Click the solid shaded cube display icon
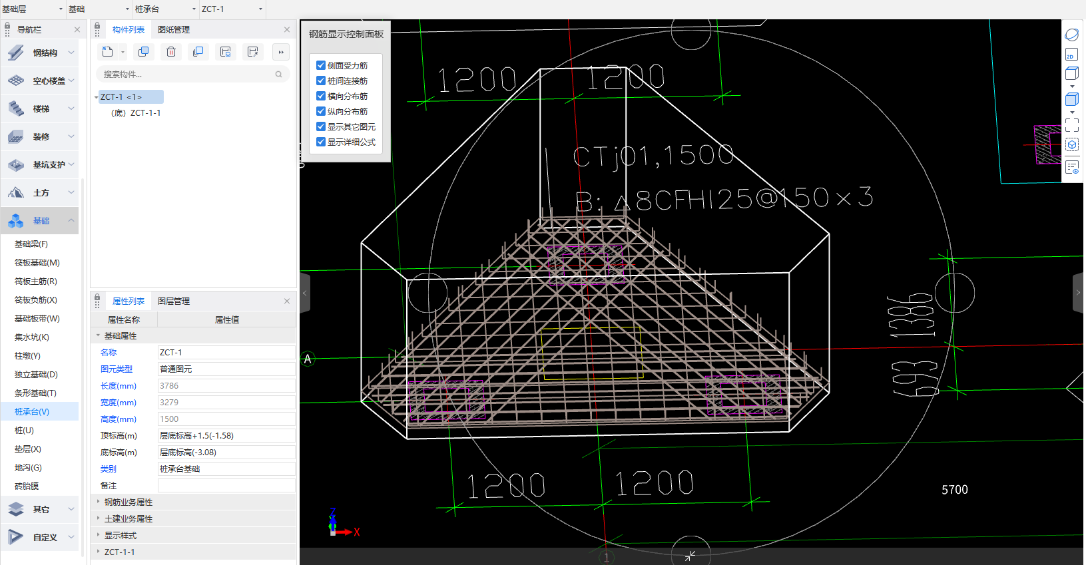Image resolution: width=1086 pixels, height=565 pixels. (1071, 99)
